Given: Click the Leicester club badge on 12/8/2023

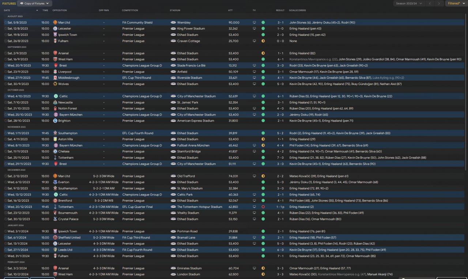Looking at the screenshot, I should [55, 28].
